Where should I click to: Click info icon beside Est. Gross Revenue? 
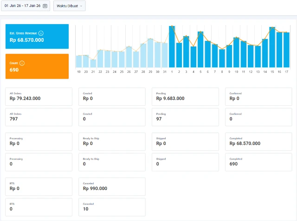41,33
